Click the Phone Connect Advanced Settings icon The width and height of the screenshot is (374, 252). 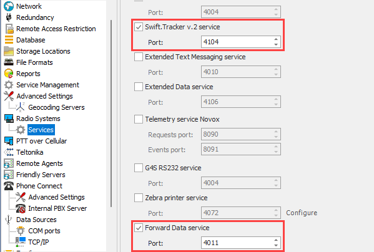21,197
